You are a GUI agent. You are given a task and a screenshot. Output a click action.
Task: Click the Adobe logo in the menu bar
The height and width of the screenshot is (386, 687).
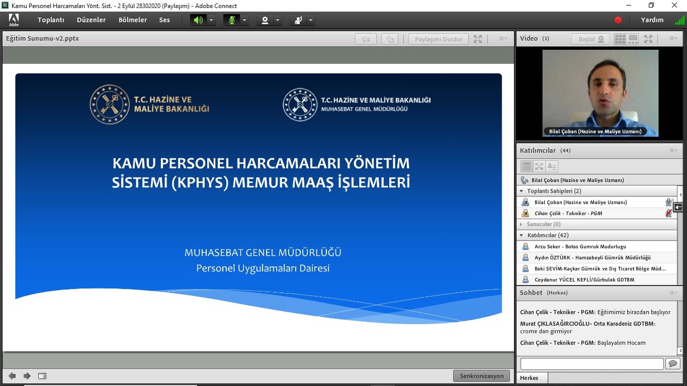14,20
